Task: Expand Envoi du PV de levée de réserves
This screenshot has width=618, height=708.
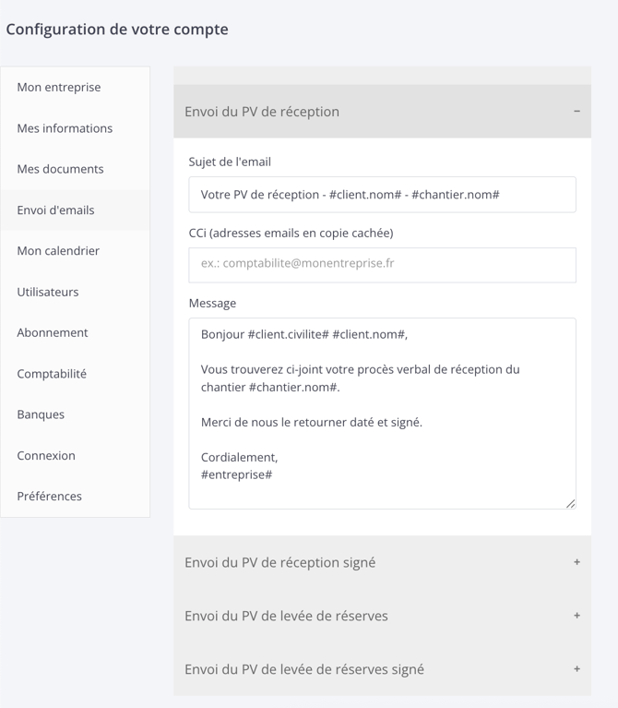Action: pyautogui.click(x=382, y=616)
